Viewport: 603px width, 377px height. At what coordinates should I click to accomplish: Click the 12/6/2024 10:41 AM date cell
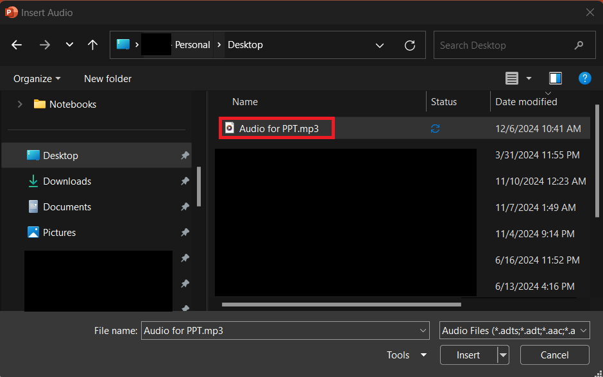pyautogui.click(x=538, y=129)
